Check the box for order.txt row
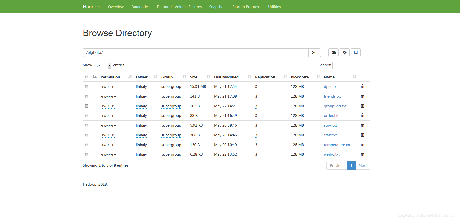 86,116
